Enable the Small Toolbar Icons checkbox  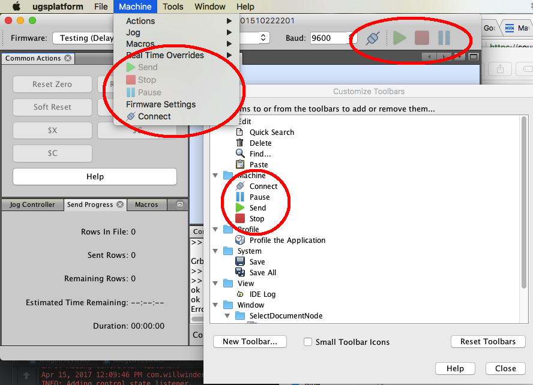(308, 342)
